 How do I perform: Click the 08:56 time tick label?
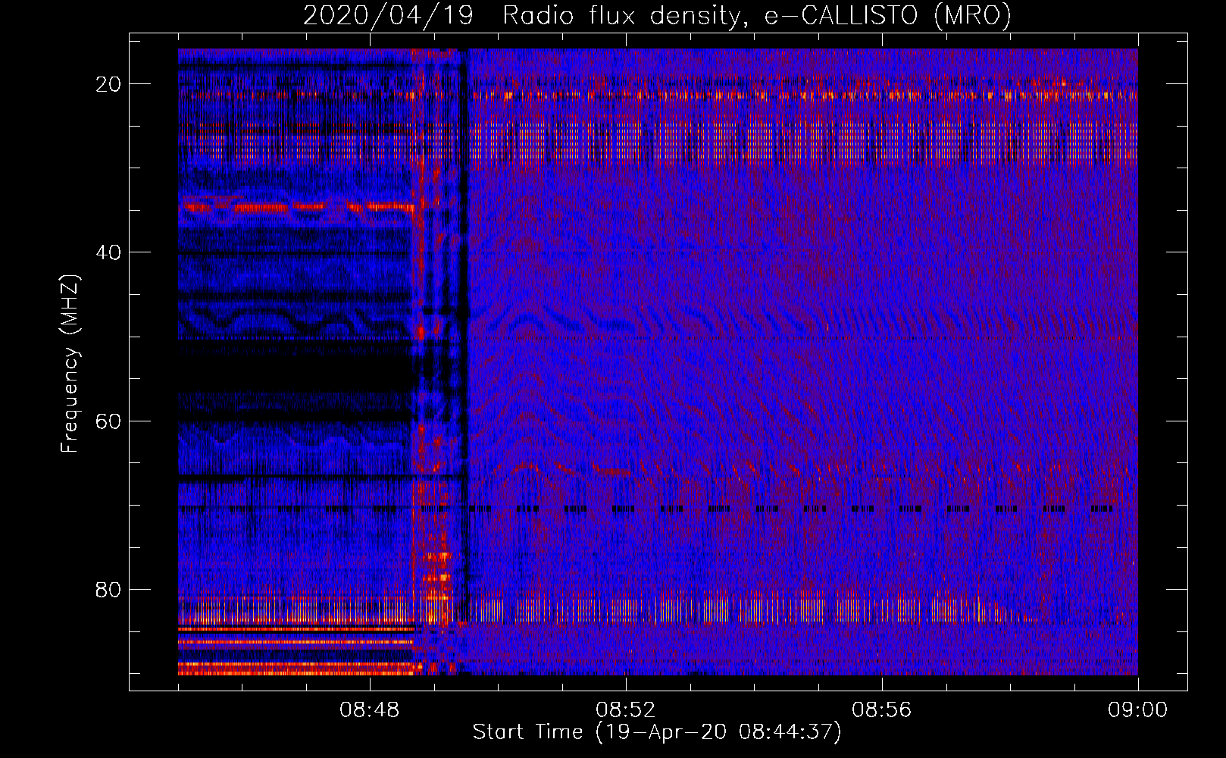tap(882, 710)
